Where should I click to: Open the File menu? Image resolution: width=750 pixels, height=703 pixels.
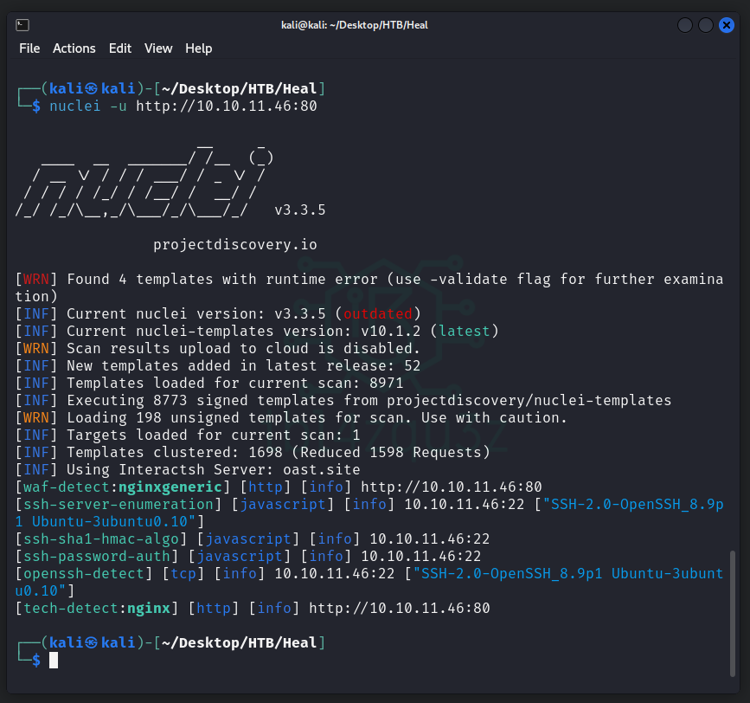29,48
